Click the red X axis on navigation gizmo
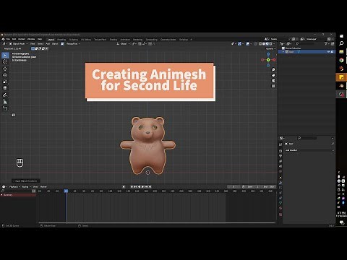Screen dimensions: 347x260 pos(274,60)
